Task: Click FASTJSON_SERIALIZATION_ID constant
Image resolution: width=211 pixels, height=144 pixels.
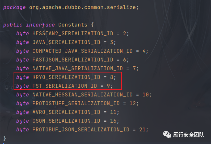Action: pyautogui.click(x=73, y=60)
